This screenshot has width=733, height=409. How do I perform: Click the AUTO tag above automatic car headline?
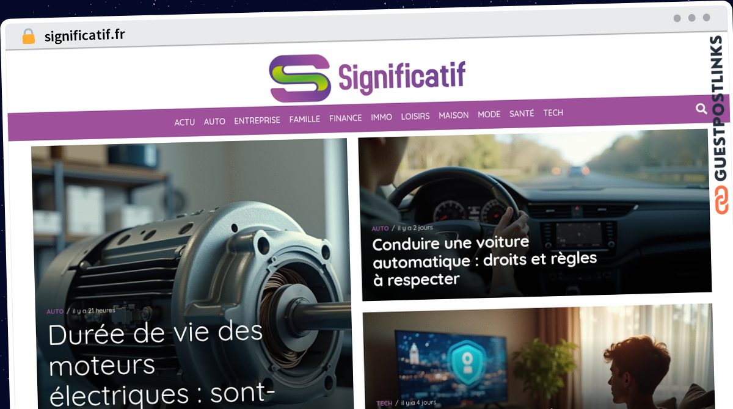coord(380,228)
